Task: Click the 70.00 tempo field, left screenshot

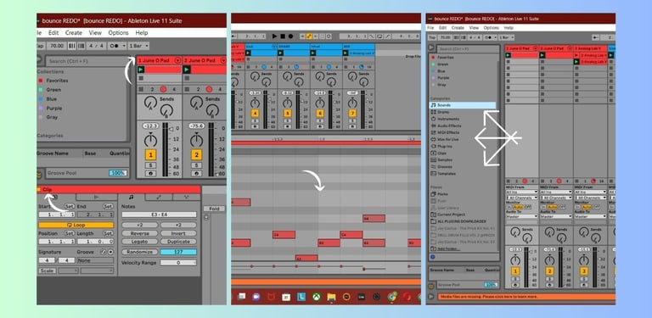Action: pyautogui.click(x=56, y=46)
